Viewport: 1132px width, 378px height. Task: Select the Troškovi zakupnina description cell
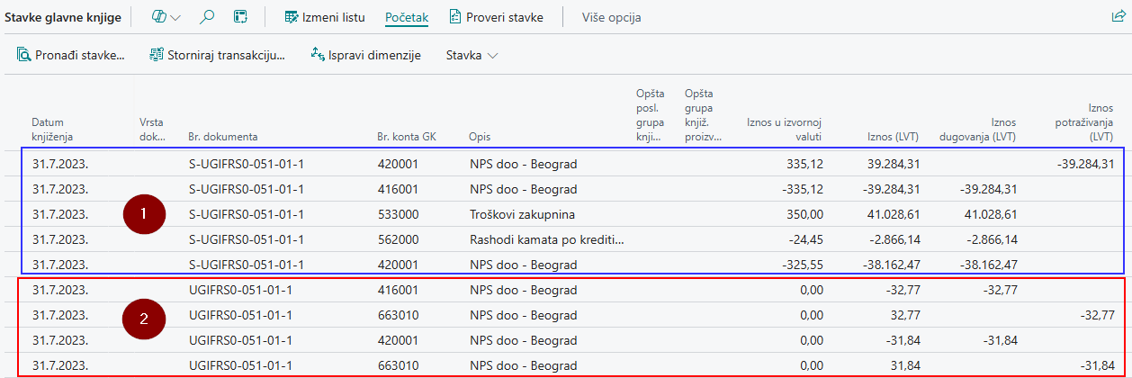click(522, 214)
